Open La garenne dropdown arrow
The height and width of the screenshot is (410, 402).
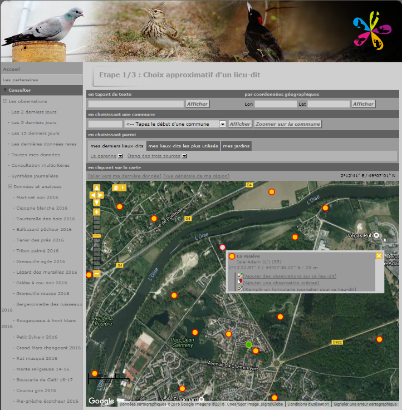pos(120,156)
